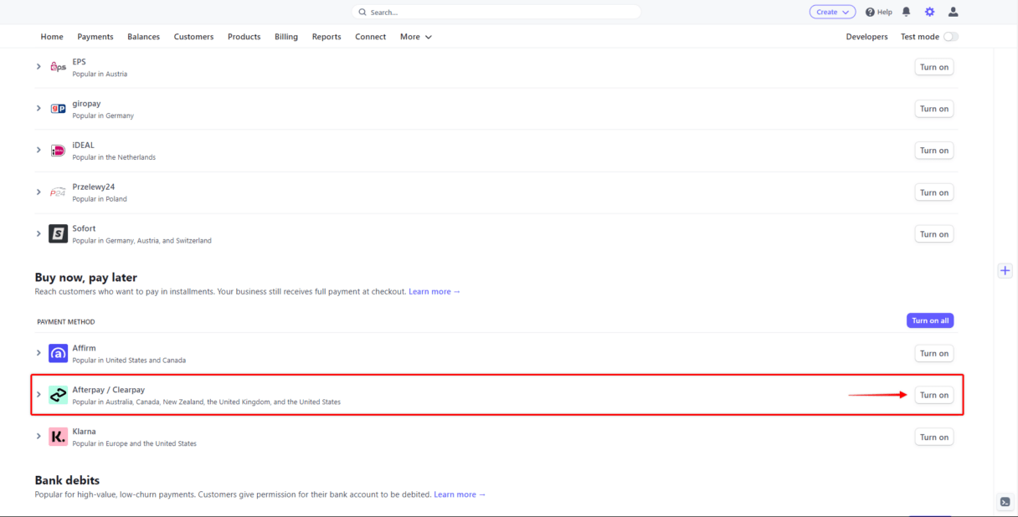This screenshot has height=517, width=1018.
Task: Click Turn on all for Buy now, pay later
Action: click(x=930, y=320)
